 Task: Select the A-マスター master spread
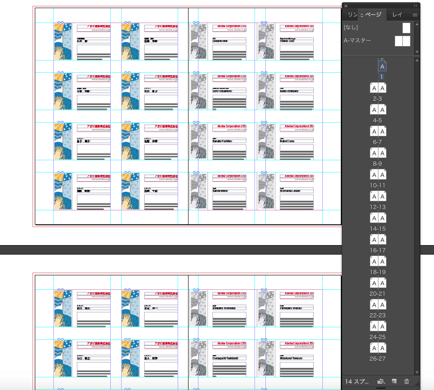tap(402, 41)
